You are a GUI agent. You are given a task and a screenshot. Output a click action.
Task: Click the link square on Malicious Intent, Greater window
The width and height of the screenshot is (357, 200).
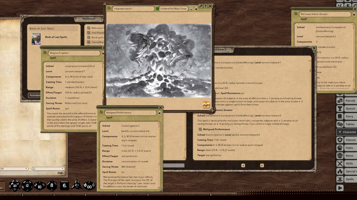pyautogui.click(x=296, y=13)
